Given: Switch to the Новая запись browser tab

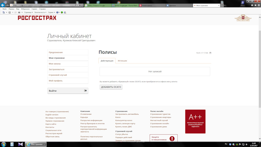Looking at the screenshot, I should pos(152,5).
